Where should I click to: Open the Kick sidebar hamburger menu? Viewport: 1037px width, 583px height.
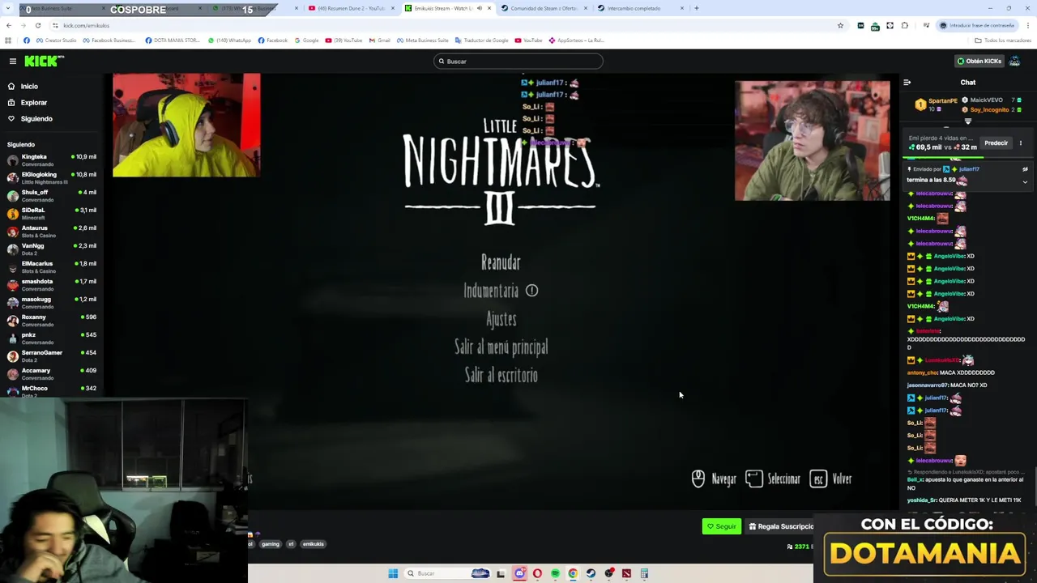13,61
